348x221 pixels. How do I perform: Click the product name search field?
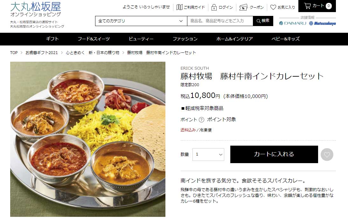point(220,21)
